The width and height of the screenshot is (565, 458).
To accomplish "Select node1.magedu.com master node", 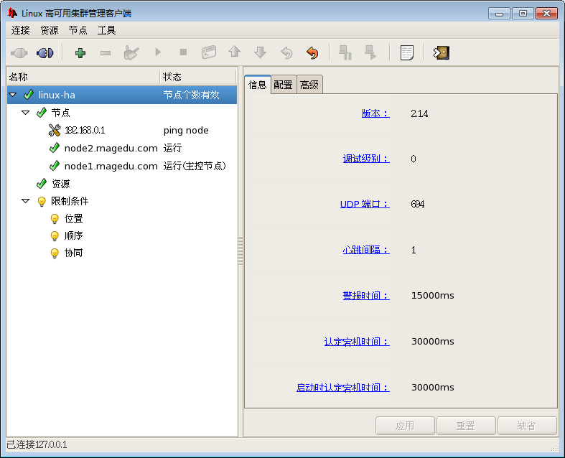I will click(x=111, y=166).
